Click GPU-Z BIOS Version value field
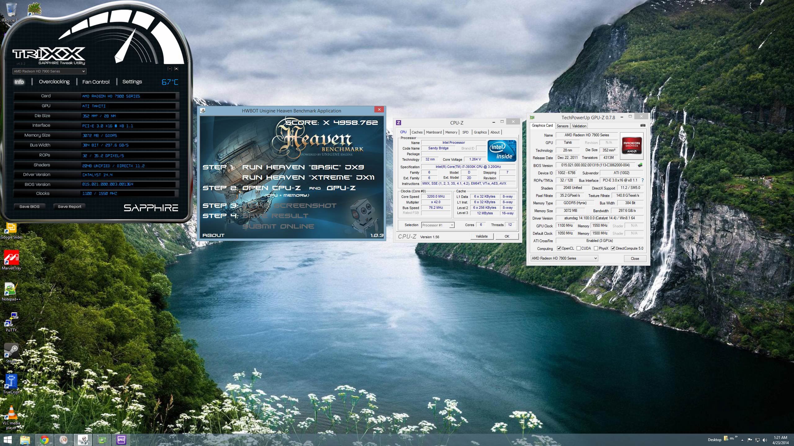 point(595,165)
